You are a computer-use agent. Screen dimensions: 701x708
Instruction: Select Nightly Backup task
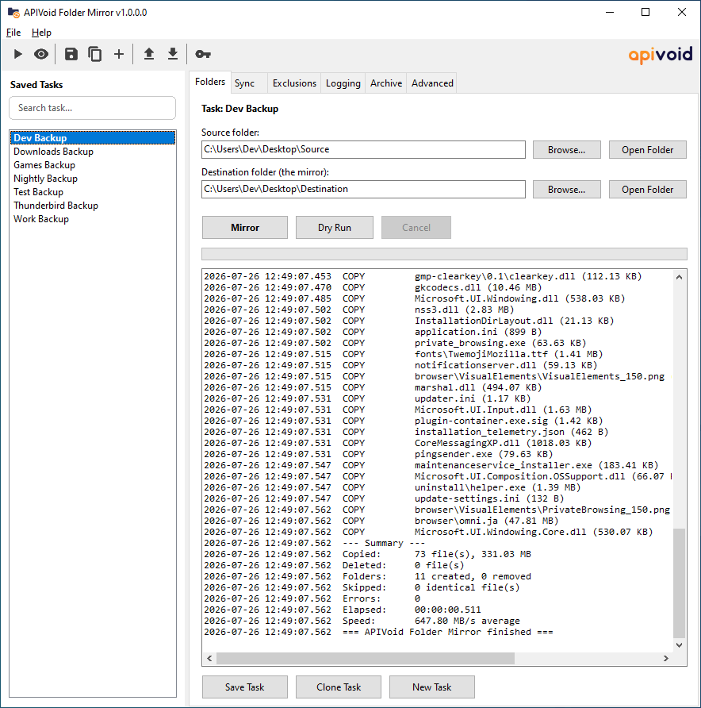tap(93, 179)
